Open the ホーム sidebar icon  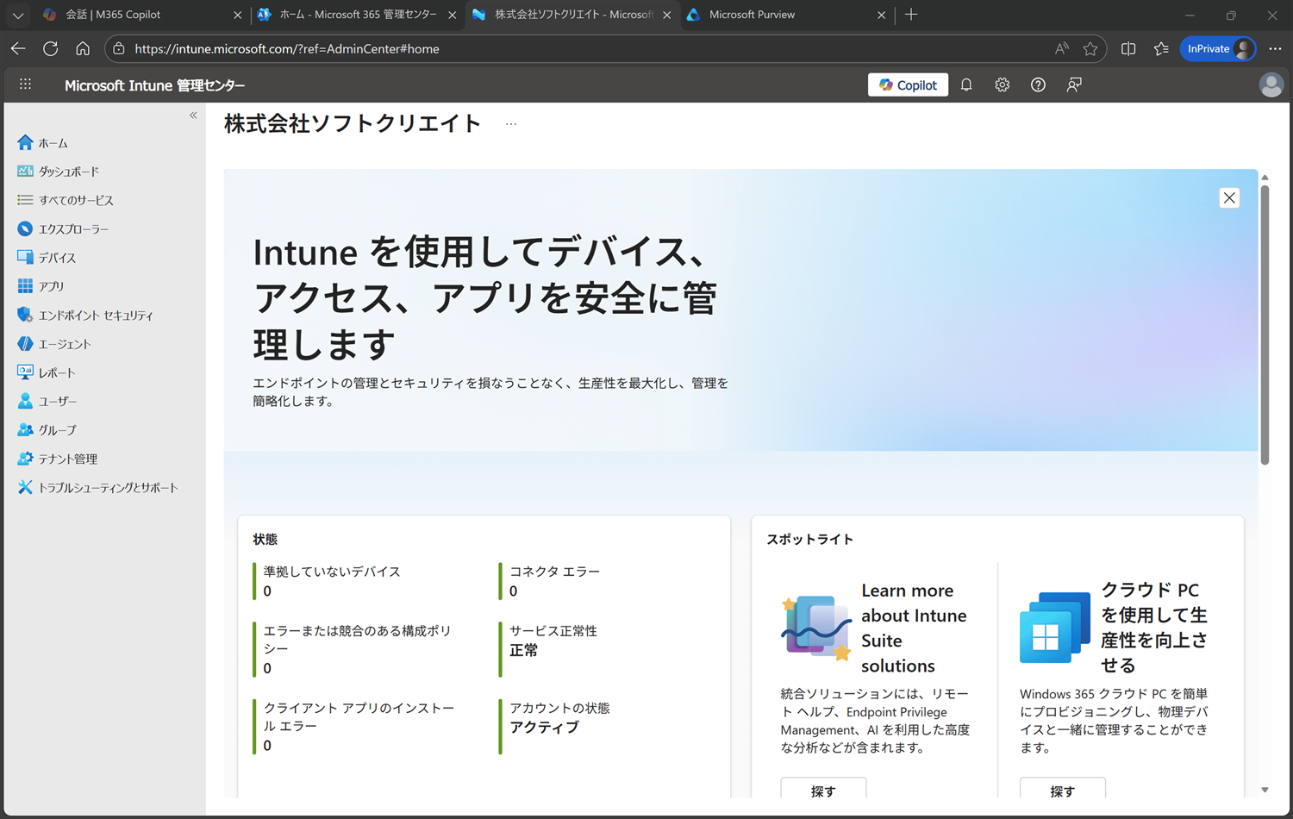[x=25, y=142]
